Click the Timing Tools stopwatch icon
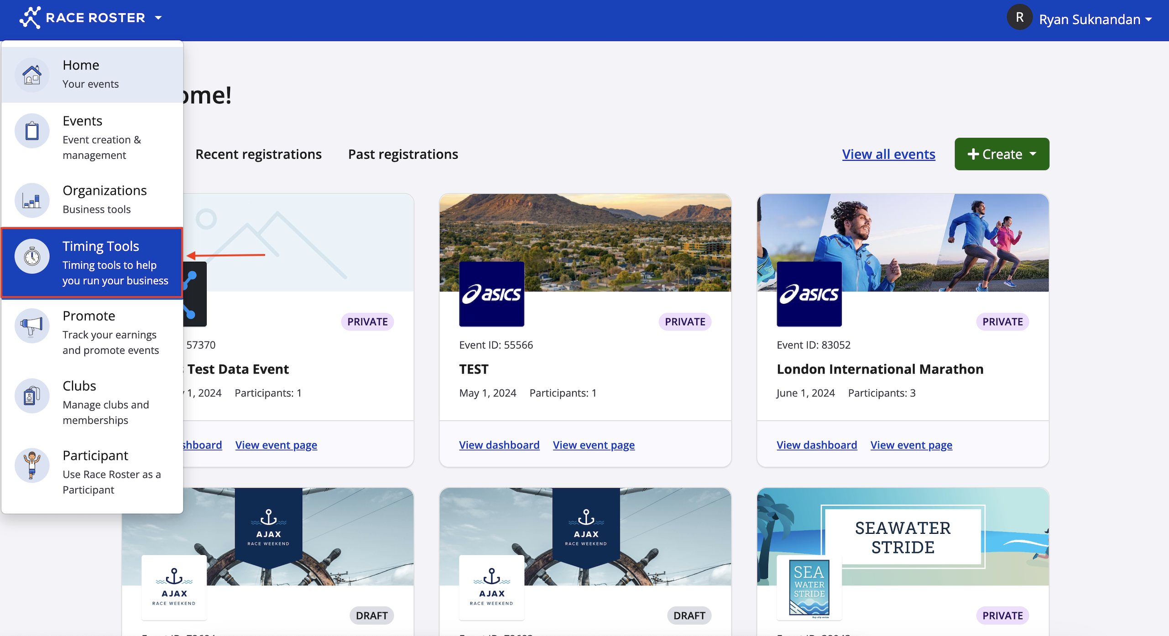The height and width of the screenshot is (636, 1169). coord(32,256)
